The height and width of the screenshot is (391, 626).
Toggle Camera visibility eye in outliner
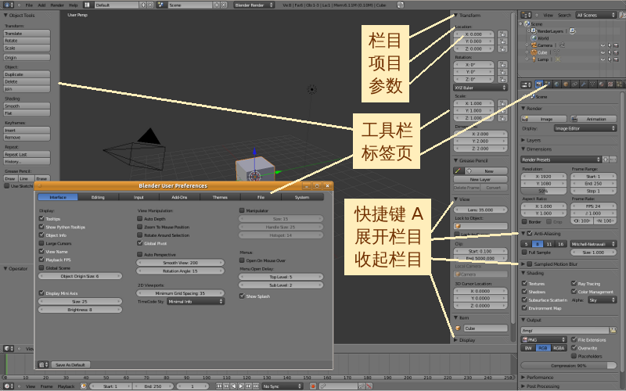[603, 45]
